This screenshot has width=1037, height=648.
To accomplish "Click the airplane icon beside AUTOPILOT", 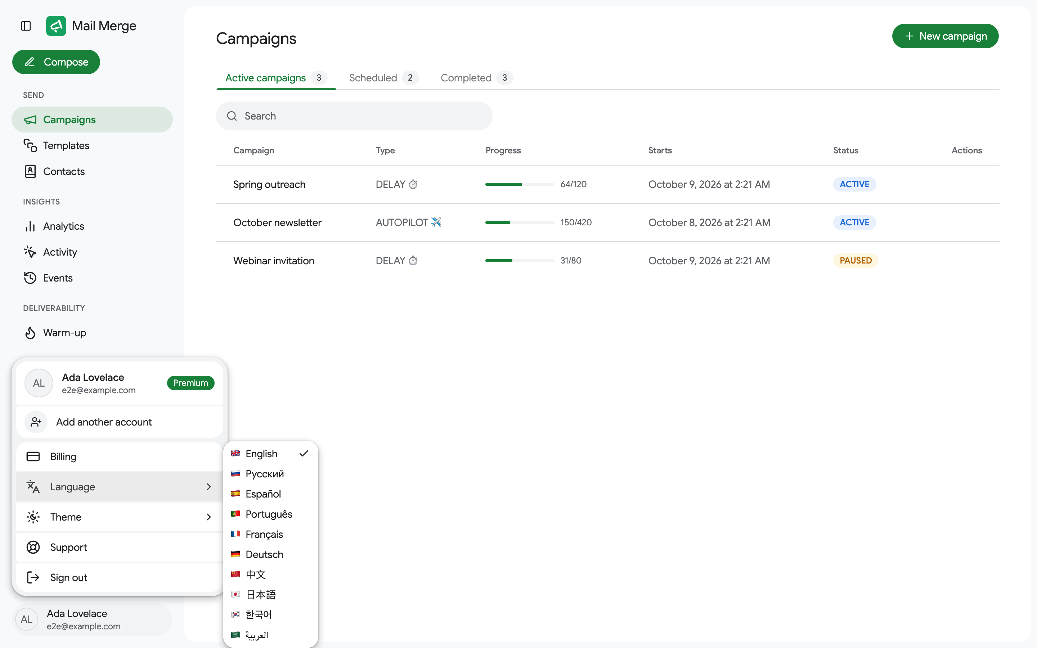I will (436, 222).
